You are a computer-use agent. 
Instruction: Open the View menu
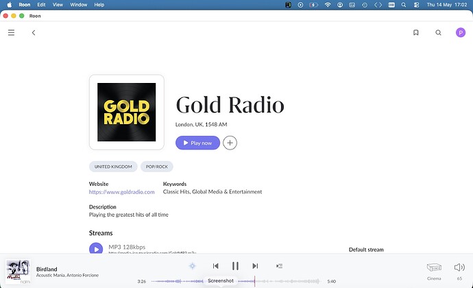(58, 5)
